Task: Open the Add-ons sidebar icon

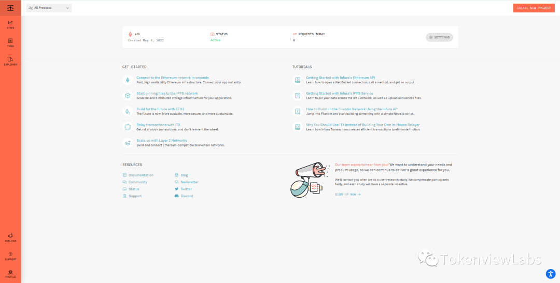Action: tap(10, 238)
